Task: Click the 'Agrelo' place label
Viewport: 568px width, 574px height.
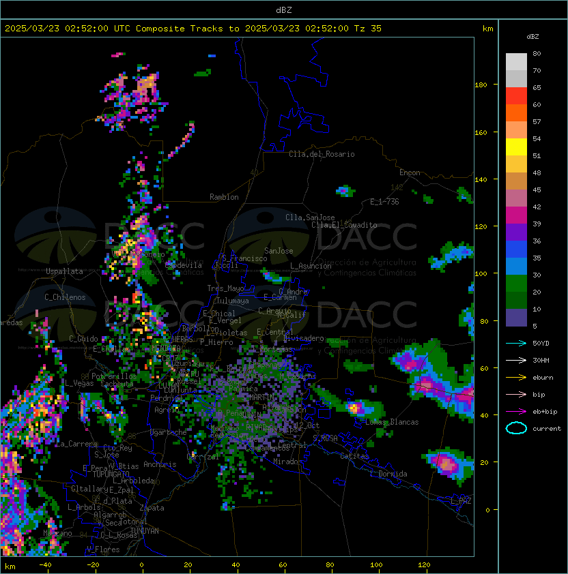Action: click(x=166, y=410)
